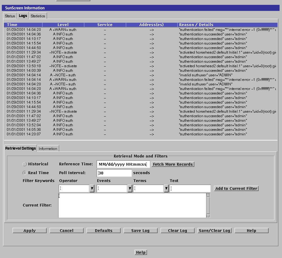This screenshot has width=282, height=258.
Task: Click Fetch More Records button
Action: pyautogui.click(x=173, y=164)
